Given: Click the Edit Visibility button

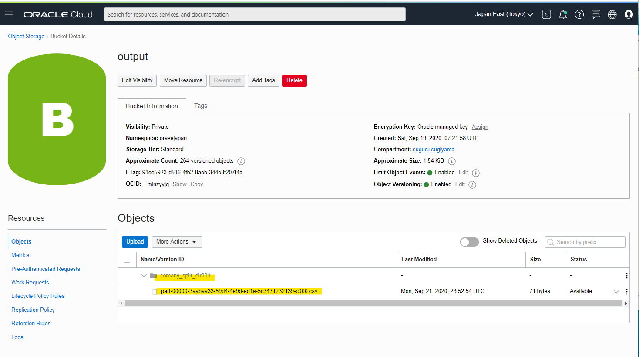Looking at the screenshot, I should coord(137,80).
